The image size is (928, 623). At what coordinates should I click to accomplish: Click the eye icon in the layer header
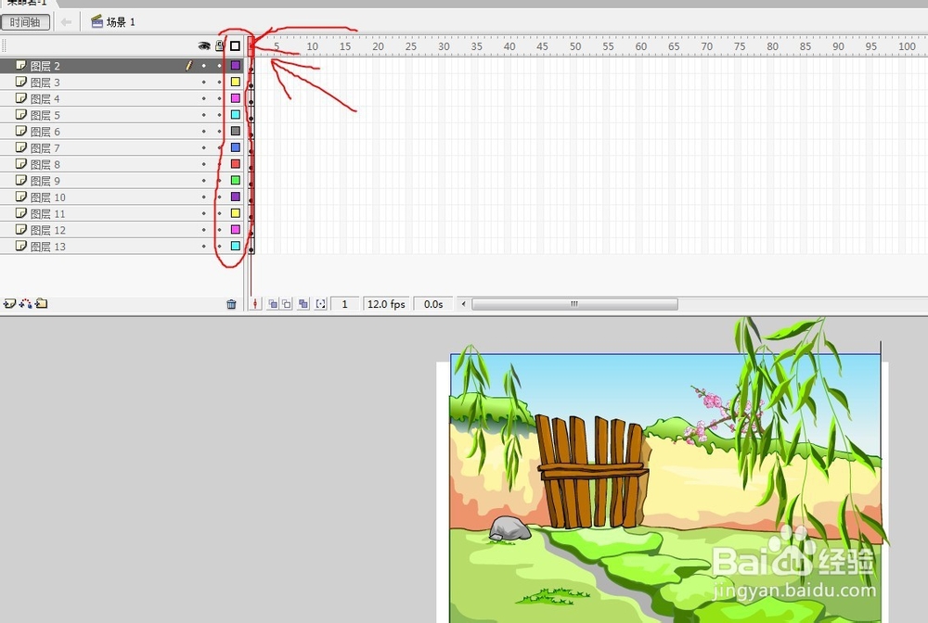click(204, 46)
